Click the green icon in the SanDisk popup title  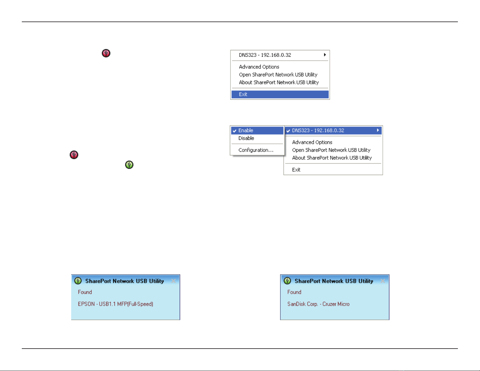[287, 281]
